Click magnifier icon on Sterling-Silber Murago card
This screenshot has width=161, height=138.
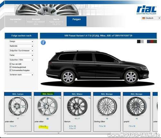coord(119,97)
